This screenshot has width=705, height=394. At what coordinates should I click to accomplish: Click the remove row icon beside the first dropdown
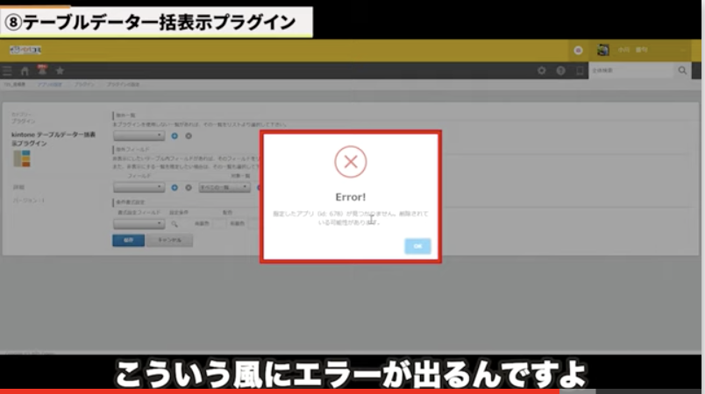click(189, 136)
